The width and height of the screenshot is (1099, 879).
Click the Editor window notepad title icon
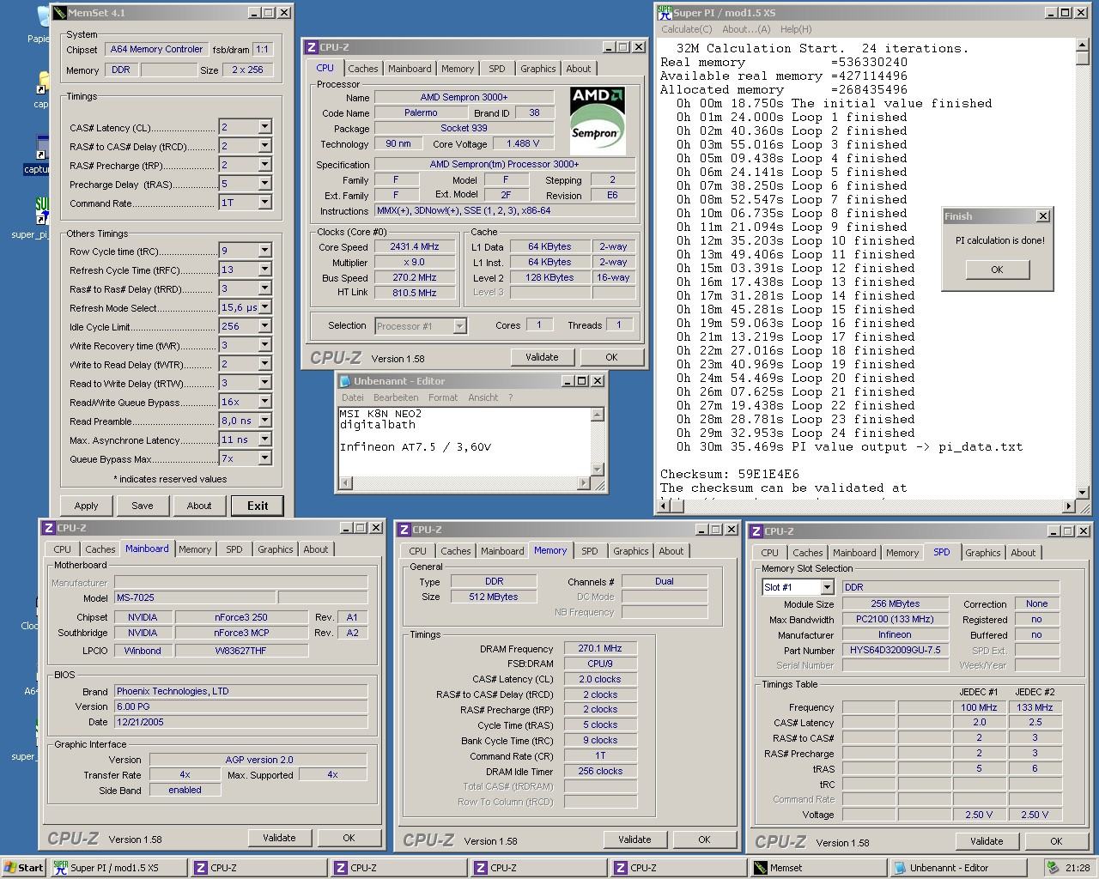coord(346,381)
